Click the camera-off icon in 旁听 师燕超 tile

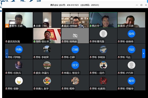pos(75,36)
